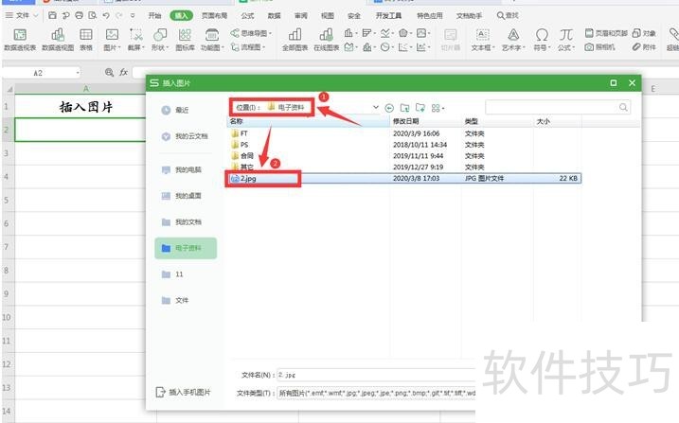
Task: Insert a 文本框 text box
Action: [x=482, y=40]
